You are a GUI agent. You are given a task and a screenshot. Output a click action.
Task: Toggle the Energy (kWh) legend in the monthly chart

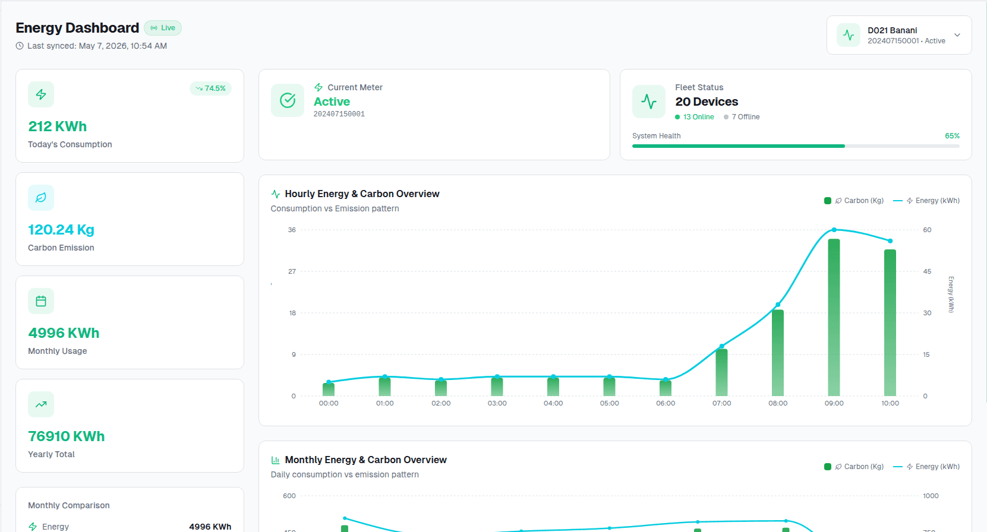click(x=926, y=467)
